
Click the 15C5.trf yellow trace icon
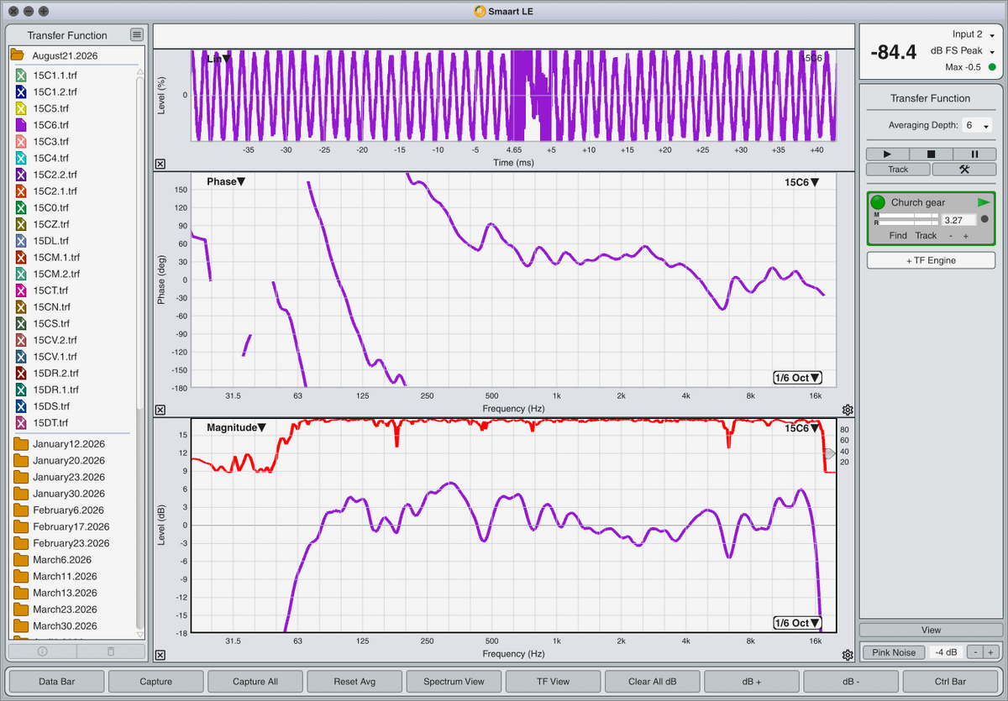coord(22,108)
